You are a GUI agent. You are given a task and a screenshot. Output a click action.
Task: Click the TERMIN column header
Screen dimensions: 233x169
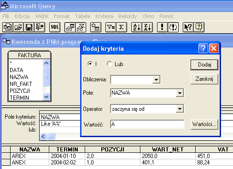67,150
